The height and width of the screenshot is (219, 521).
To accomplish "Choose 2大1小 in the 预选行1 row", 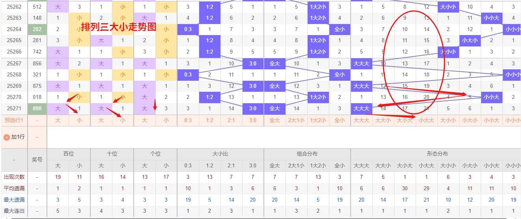I will [297, 121].
